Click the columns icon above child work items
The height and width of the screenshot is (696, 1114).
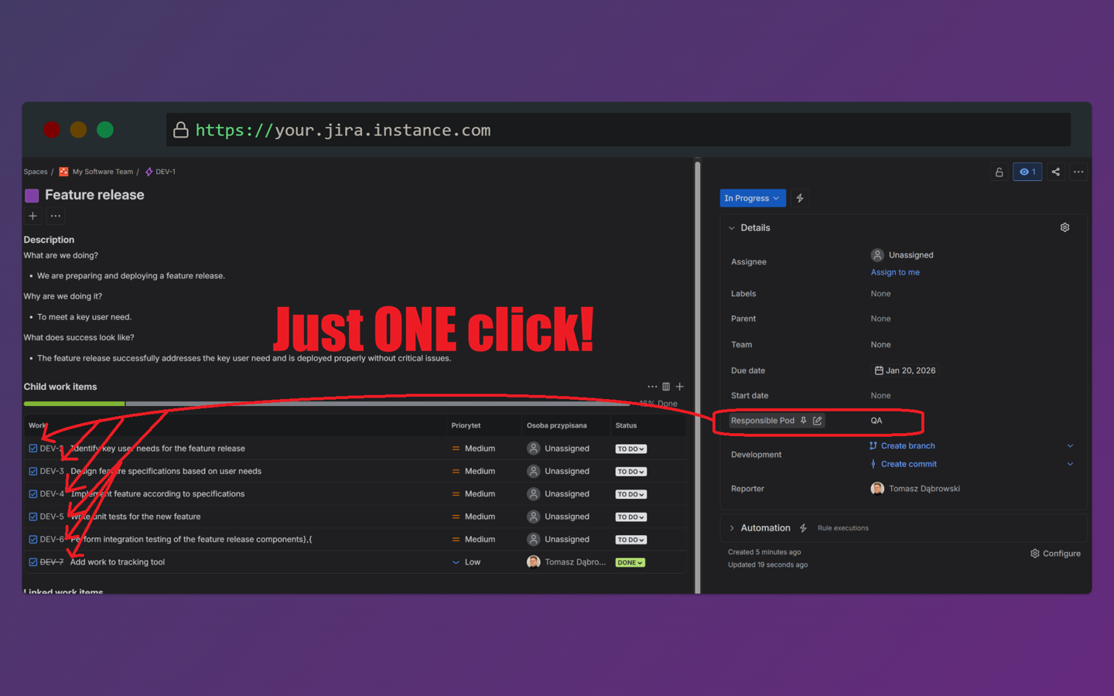[x=666, y=386]
